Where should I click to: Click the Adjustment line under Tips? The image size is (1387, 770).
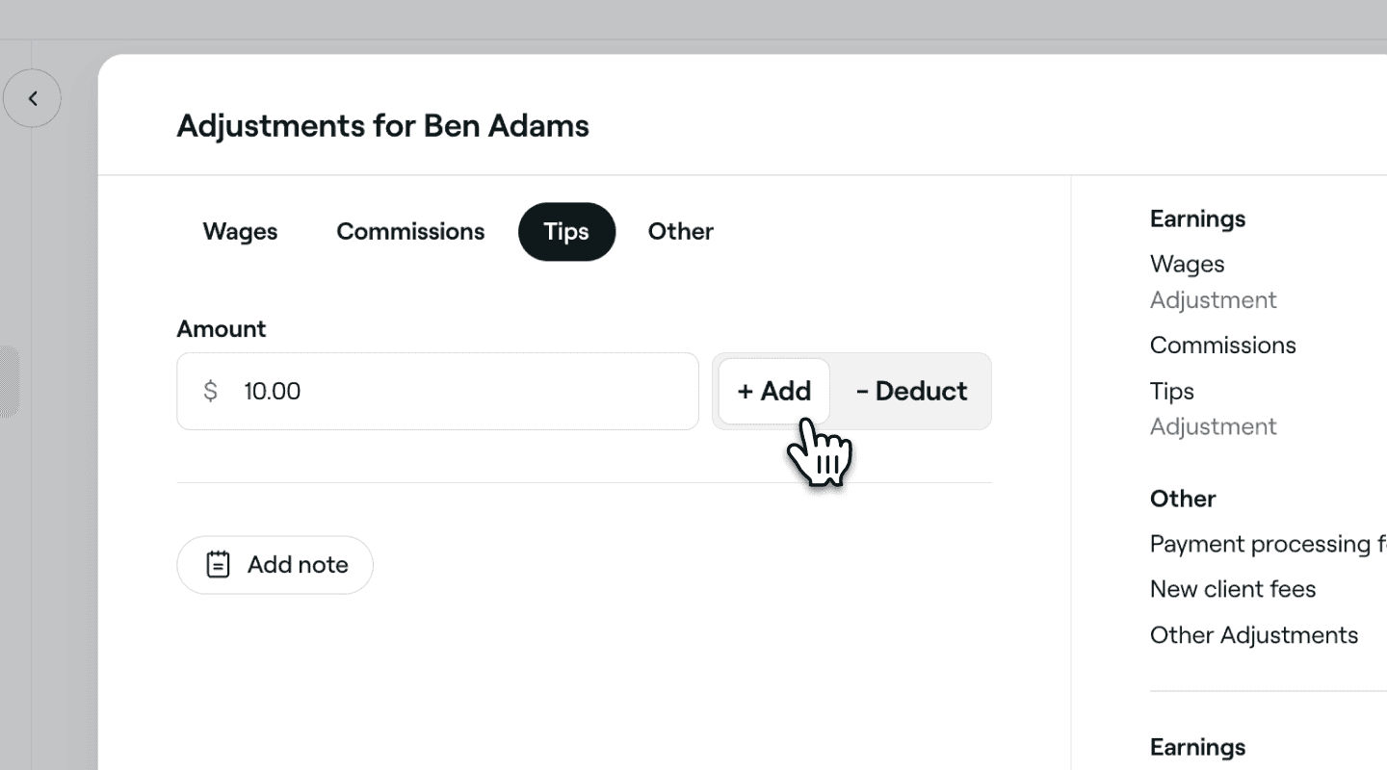pyautogui.click(x=1214, y=426)
